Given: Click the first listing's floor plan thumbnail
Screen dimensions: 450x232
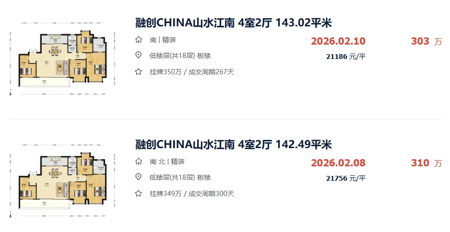Looking at the screenshot, I should coord(62,58).
